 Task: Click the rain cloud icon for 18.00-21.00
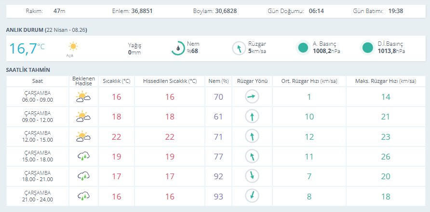click(x=83, y=176)
